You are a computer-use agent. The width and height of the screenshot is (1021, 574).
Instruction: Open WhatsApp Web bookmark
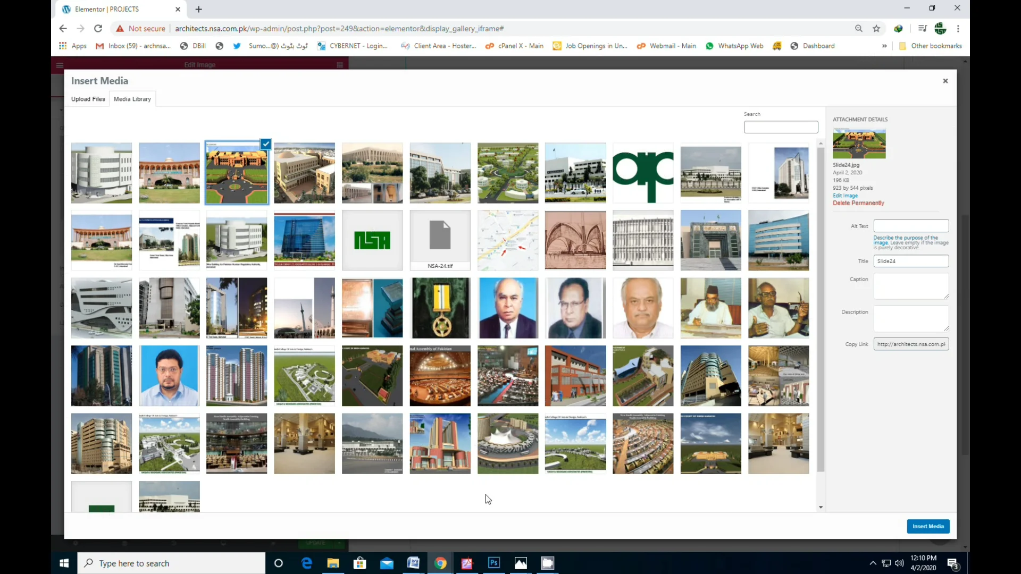click(734, 46)
